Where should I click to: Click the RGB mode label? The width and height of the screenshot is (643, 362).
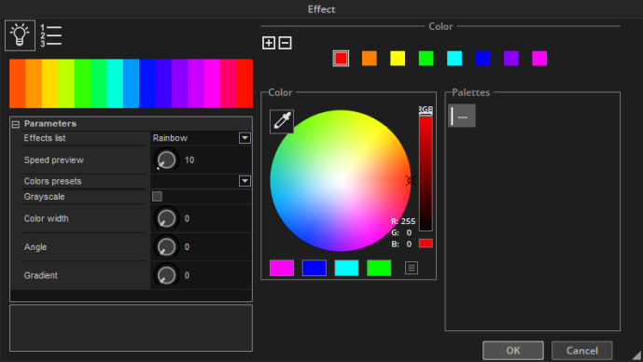(x=426, y=109)
